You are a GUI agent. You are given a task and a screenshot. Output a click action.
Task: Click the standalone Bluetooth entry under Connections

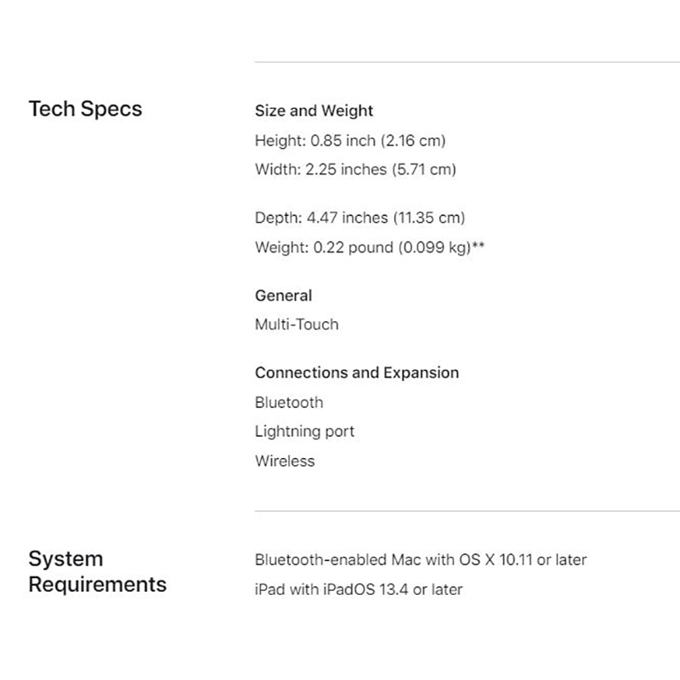point(289,402)
